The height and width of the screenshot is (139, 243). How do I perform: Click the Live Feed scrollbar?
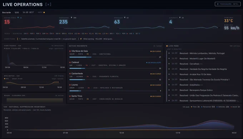[167, 76]
